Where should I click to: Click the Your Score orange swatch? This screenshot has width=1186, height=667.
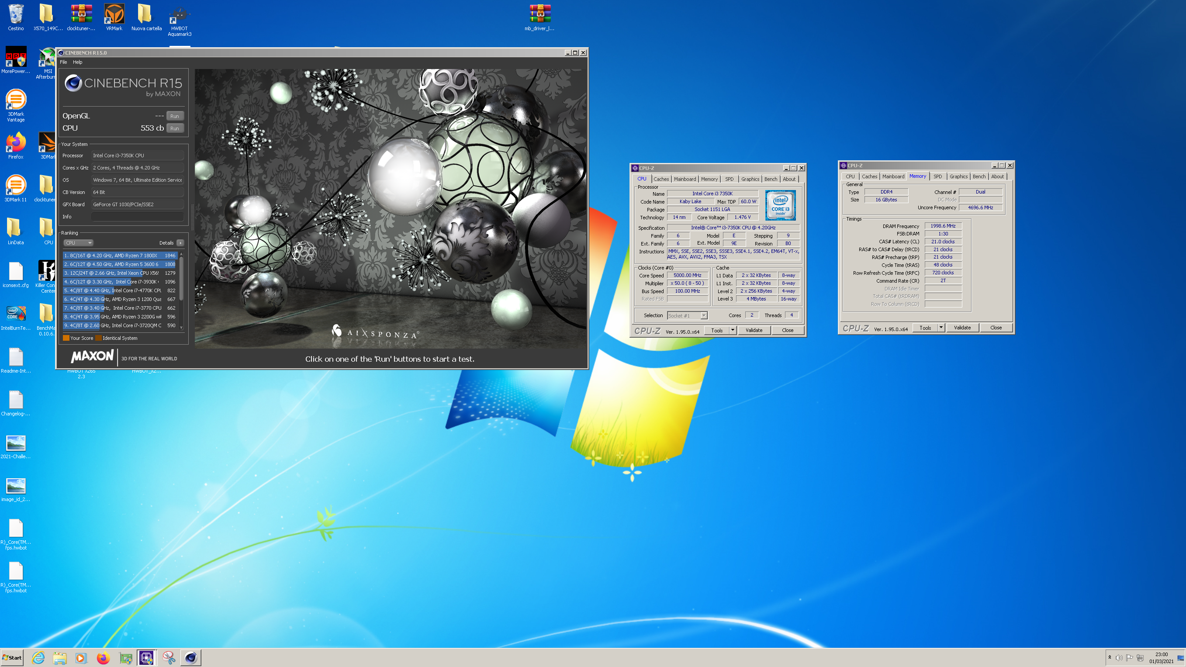coord(66,338)
